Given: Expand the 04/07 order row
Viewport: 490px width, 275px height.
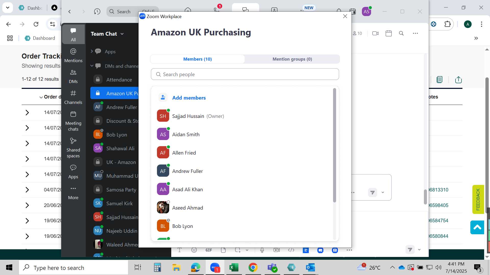Looking at the screenshot, I should point(27,190).
